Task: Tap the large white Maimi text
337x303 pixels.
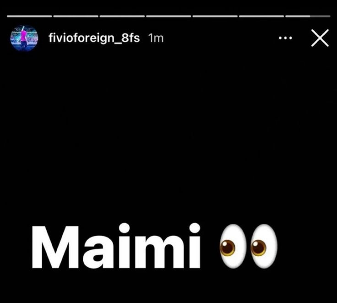Action: [x=116, y=246]
